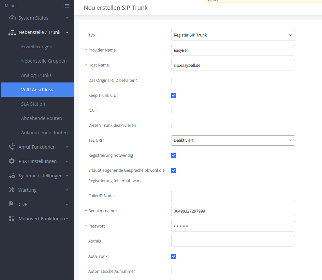This screenshot has height=280, width=322.
Task: Open the Typ dropdown list
Action: tap(233, 35)
